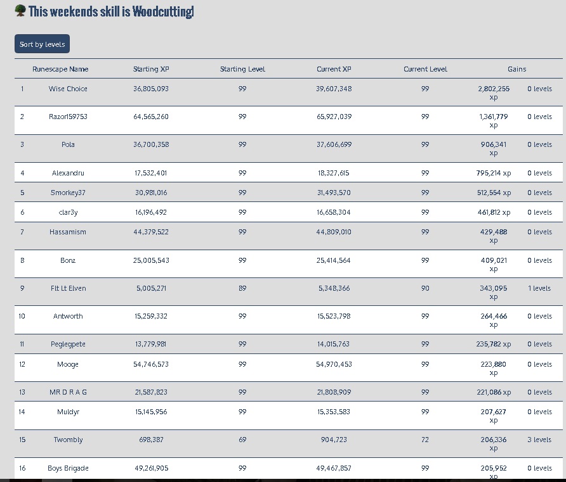The width and height of the screenshot is (566, 482).
Task: Click the Starting Level column header
Action: pos(242,69)
